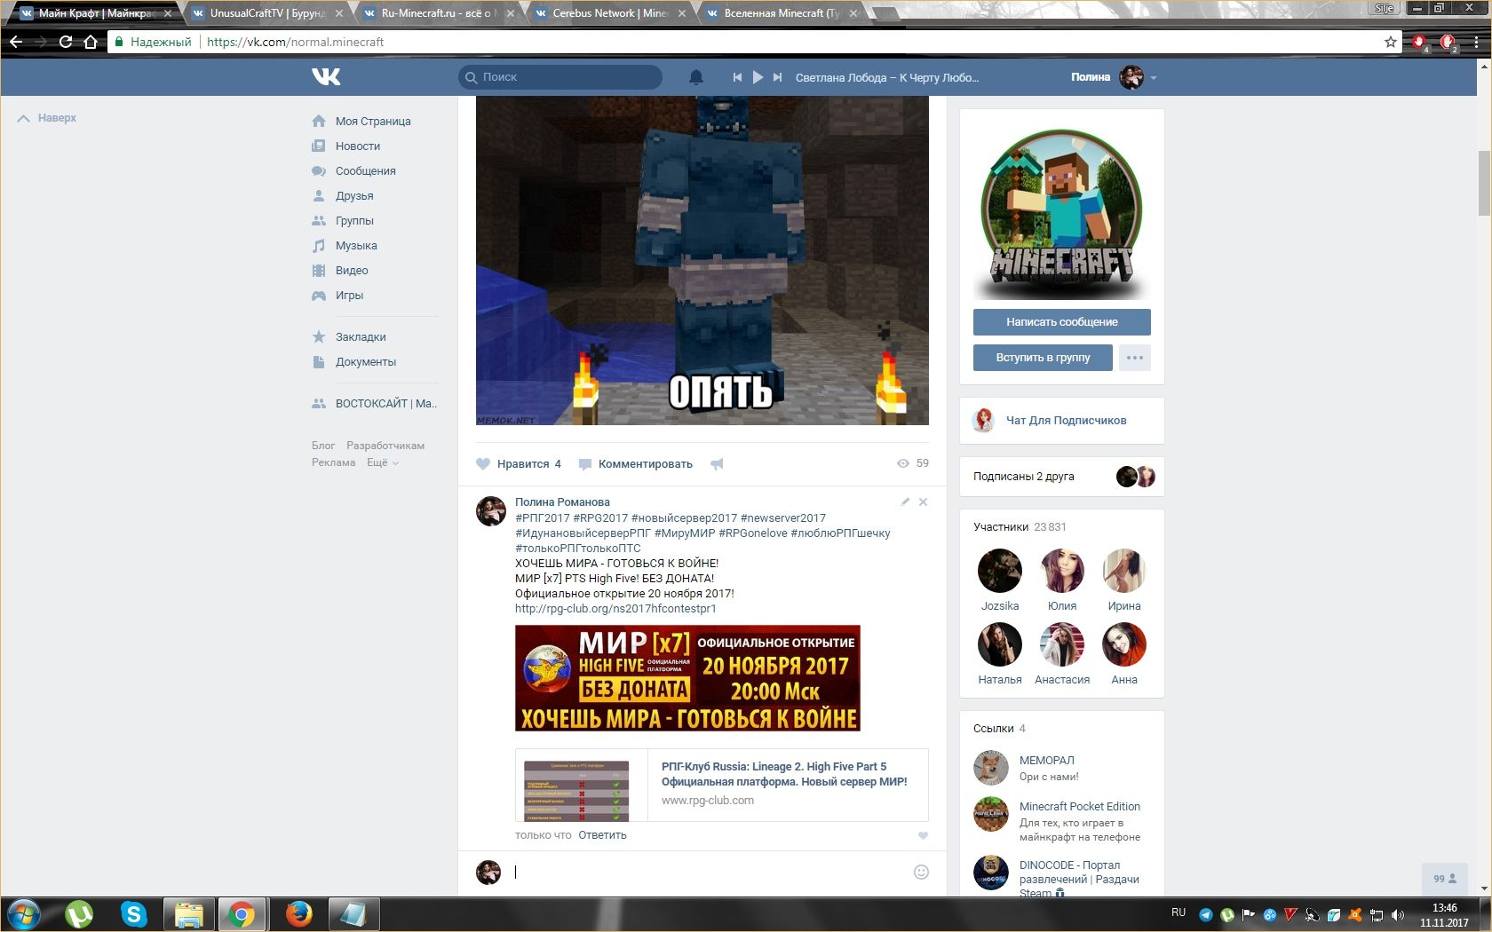Open the МЕМОРАЛ link
Viewport: 1492px width, 932px height.
(x=1046, y=760)
